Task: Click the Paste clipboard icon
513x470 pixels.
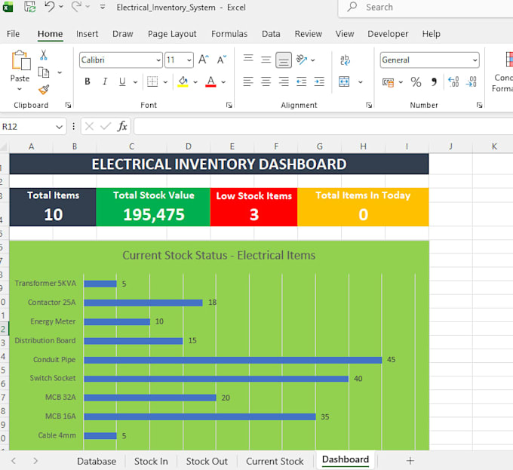Action: coord(20,60)
